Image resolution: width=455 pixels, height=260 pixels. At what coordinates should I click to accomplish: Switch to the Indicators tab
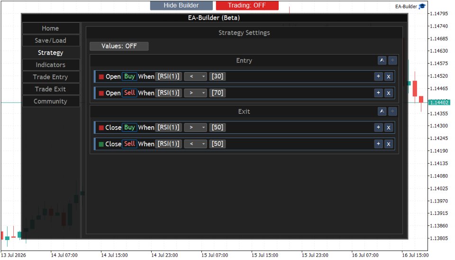point(51,65)
